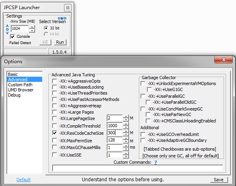Enable -XX:+UseParNewGC checkbox
This screenshot has width=236, height=186.
(148, 114)
